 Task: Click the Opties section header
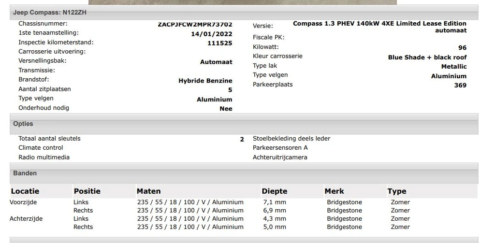(x=244, y=124)
